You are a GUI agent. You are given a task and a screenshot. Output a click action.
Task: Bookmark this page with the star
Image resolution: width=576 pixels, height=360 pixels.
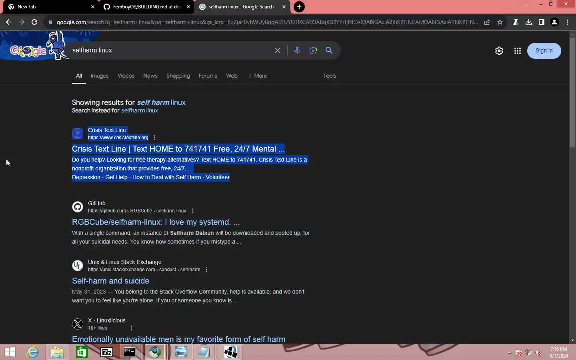click(500, 22)
